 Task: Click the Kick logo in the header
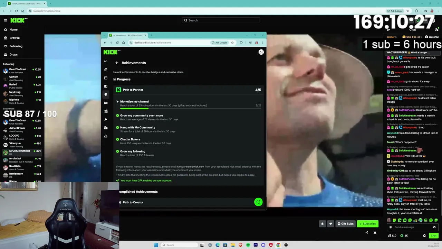tap(19, 20)
